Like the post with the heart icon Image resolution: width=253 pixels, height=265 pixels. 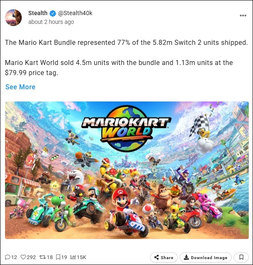click(x=23, y=257)
